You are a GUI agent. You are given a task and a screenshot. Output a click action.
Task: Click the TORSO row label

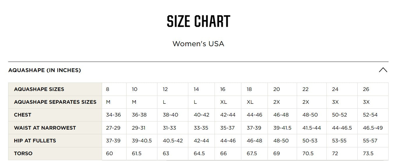click(x=23, y=153)
